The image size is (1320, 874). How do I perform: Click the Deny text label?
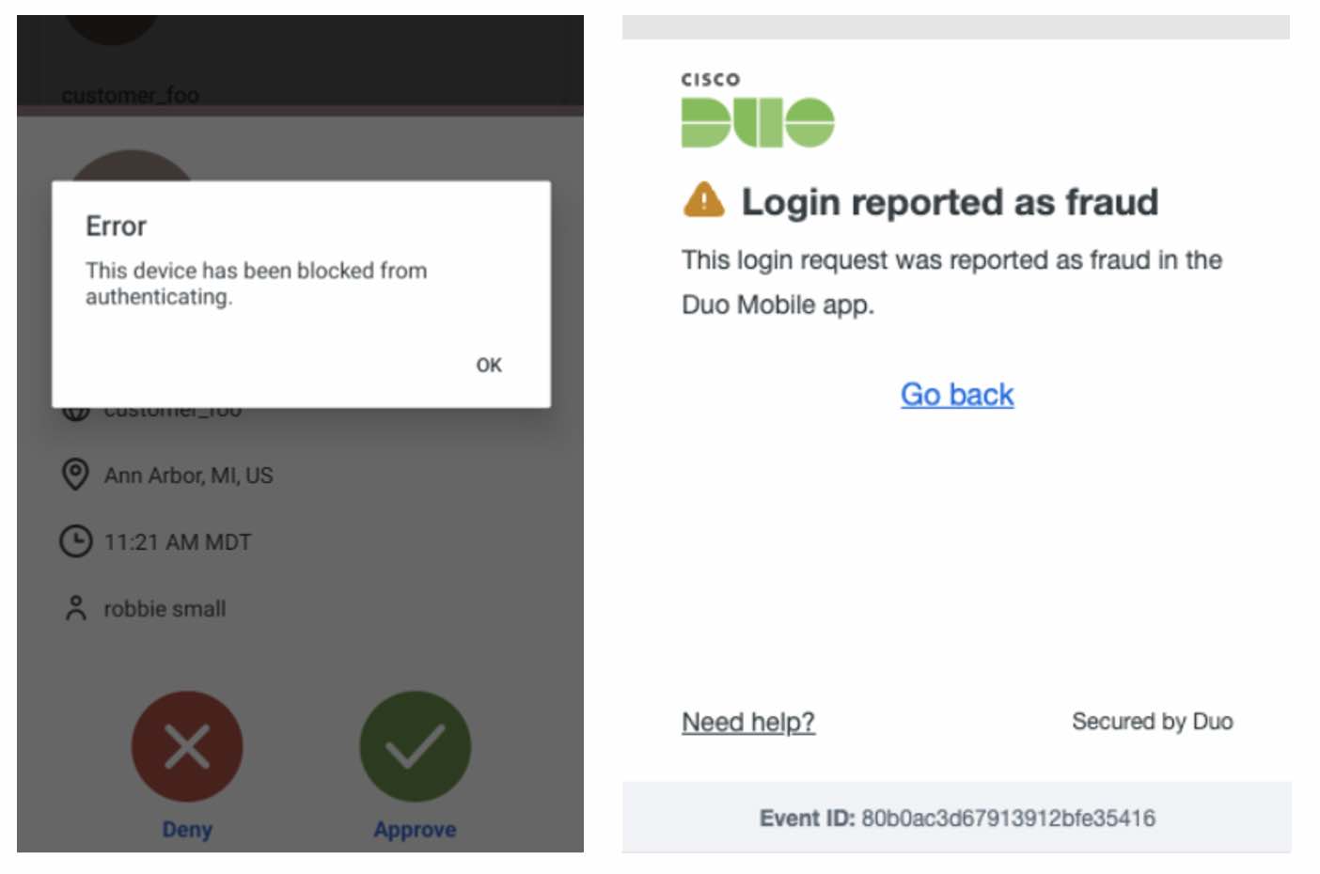pos(187,829)
